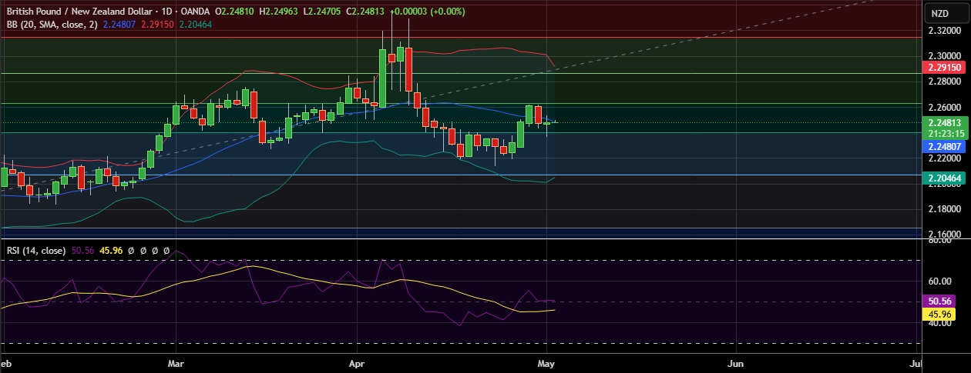Image resolution: width=971 pixels, height=373 pixels.
Task: Click the 21:23:15 bar countdown timer
Action: click(945, 132)
